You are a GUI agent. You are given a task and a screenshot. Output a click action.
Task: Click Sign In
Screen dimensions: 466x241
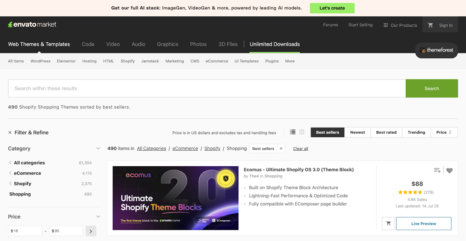point(446,25)
